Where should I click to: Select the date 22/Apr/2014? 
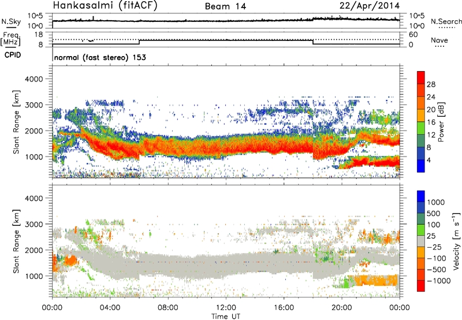click(x=370, y=6)
